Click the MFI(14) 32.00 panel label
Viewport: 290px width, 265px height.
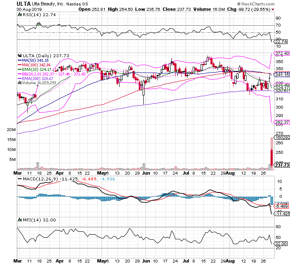coord(39,220)
